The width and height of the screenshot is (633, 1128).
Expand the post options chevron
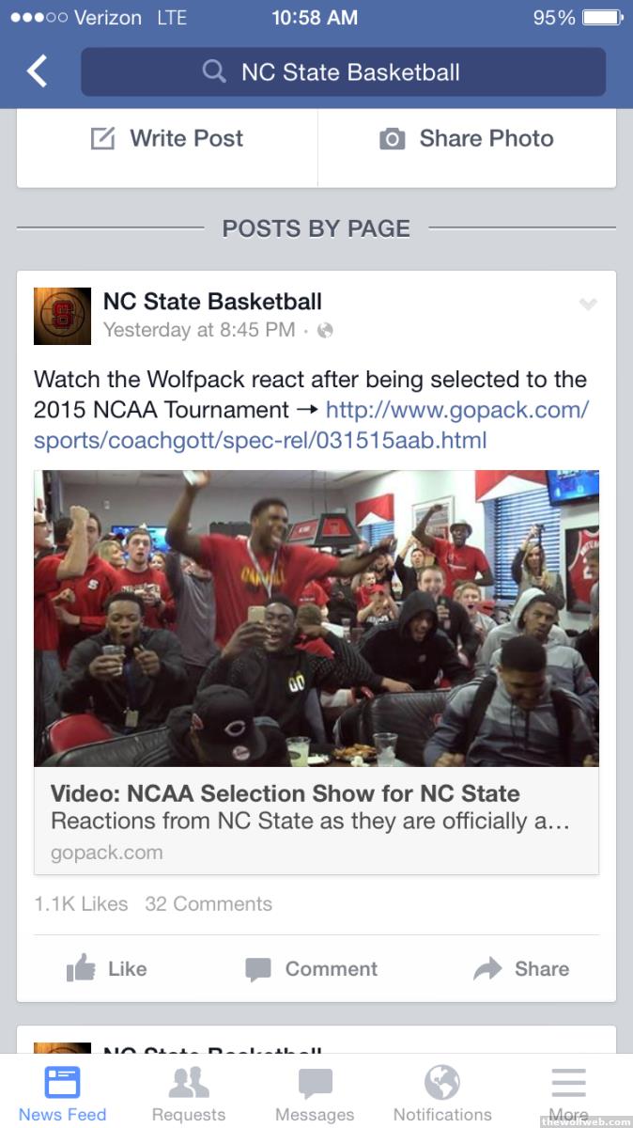coord(588,304)
